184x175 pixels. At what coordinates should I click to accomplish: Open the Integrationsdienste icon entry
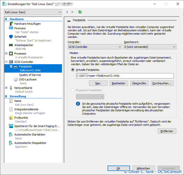[11, 110]
